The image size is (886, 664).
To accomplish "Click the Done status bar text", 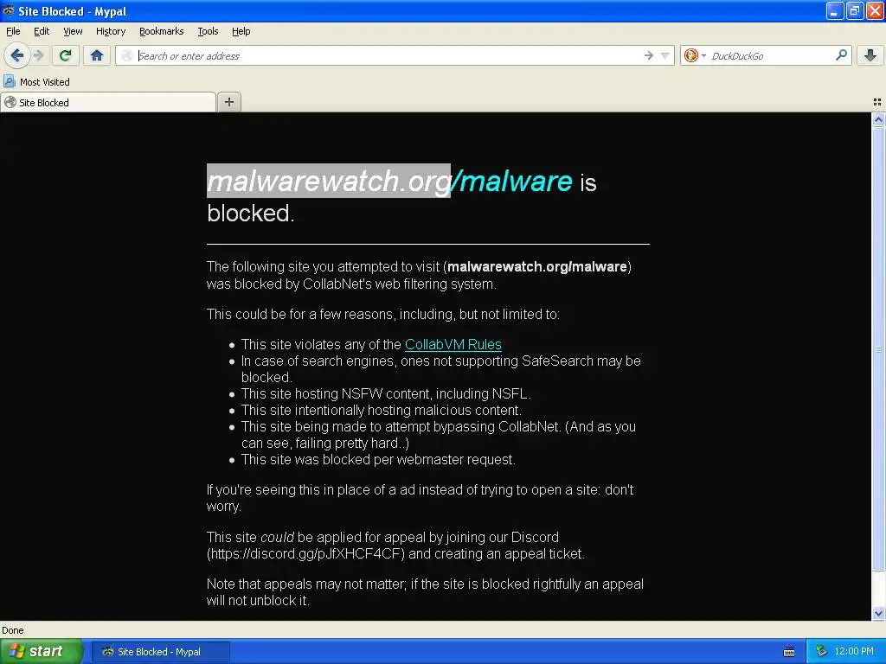I will point(12,630).
